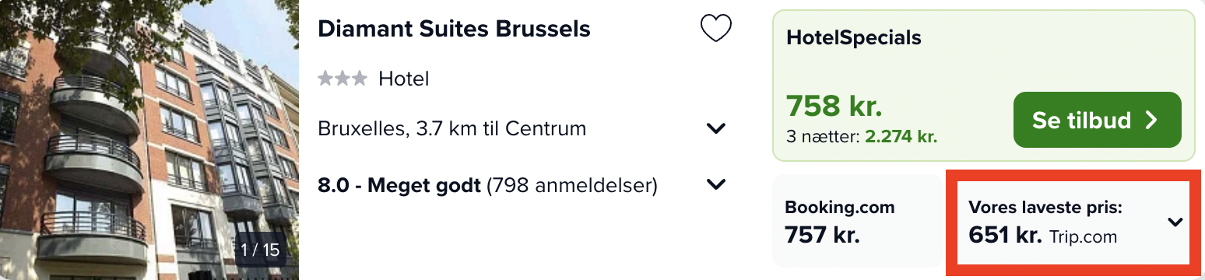This screenshot has width=1205, height=280.
Task: Click the 798 anmeldelser reviews text
Action: tap(572, 186)
